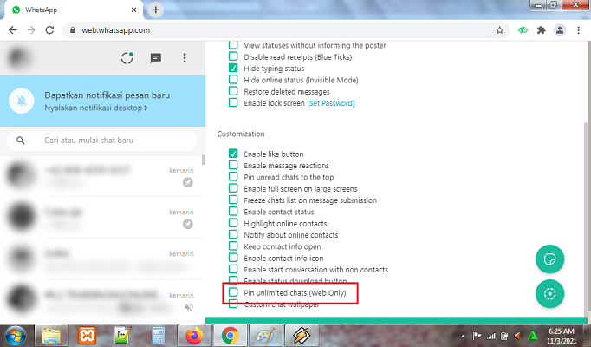591x347 pixels.
Task: Click the green sticker floating button
Action: pyautogui.click(x=549, y=259)
